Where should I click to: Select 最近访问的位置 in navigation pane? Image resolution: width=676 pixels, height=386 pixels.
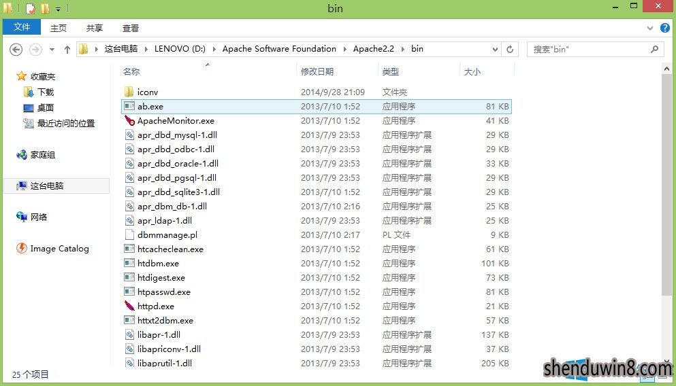coord(66,124)
